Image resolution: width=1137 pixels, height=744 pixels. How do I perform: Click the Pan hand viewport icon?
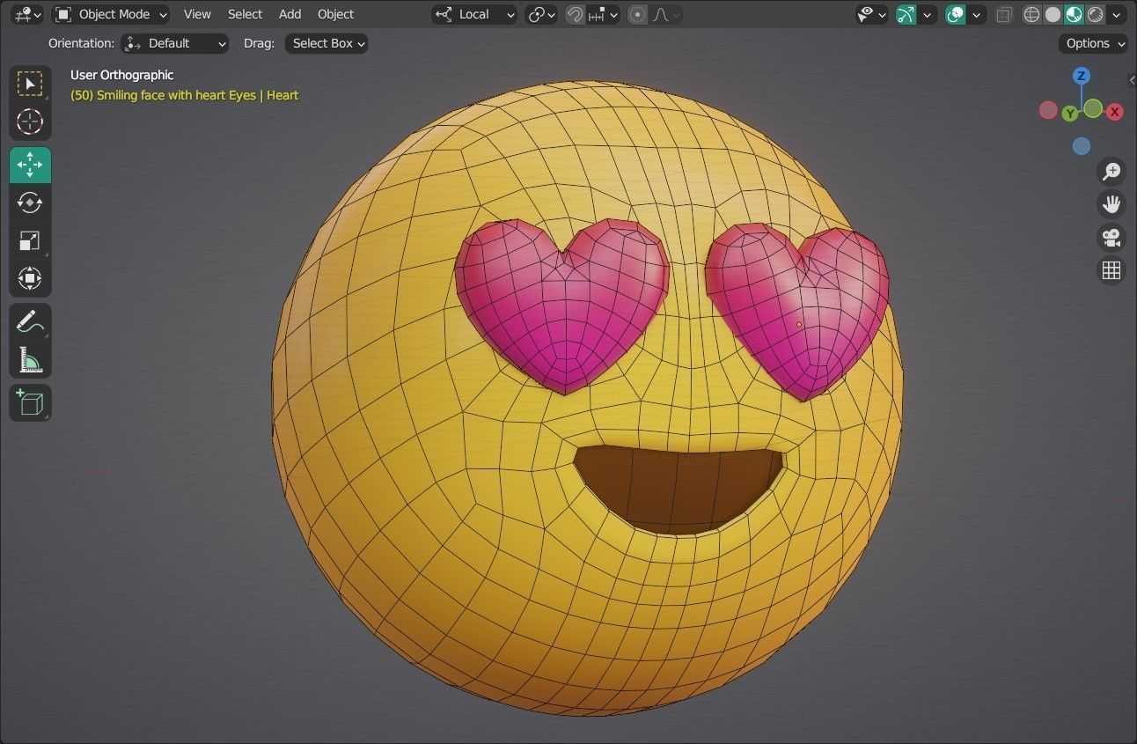pyautogui.click(x=1111, y=204)
